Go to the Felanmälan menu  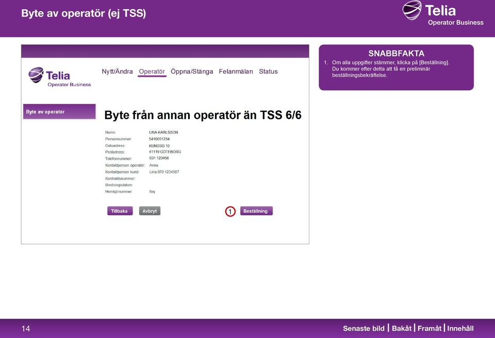pos(236,72)
